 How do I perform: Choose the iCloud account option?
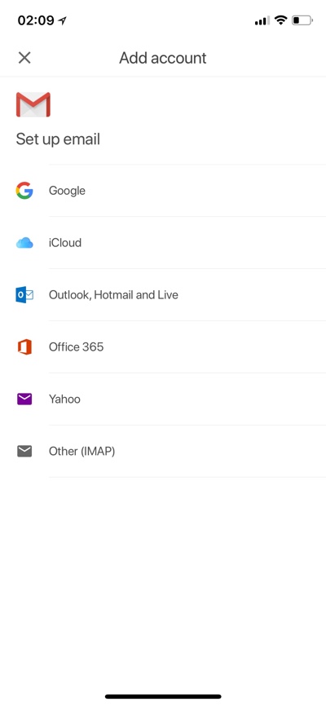pyautogui.click(x=163, y=243)
